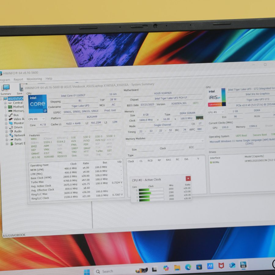Screen dimensions: 275x275
Task: Open Copilot from the taskbar
Action: click(166, 268)
